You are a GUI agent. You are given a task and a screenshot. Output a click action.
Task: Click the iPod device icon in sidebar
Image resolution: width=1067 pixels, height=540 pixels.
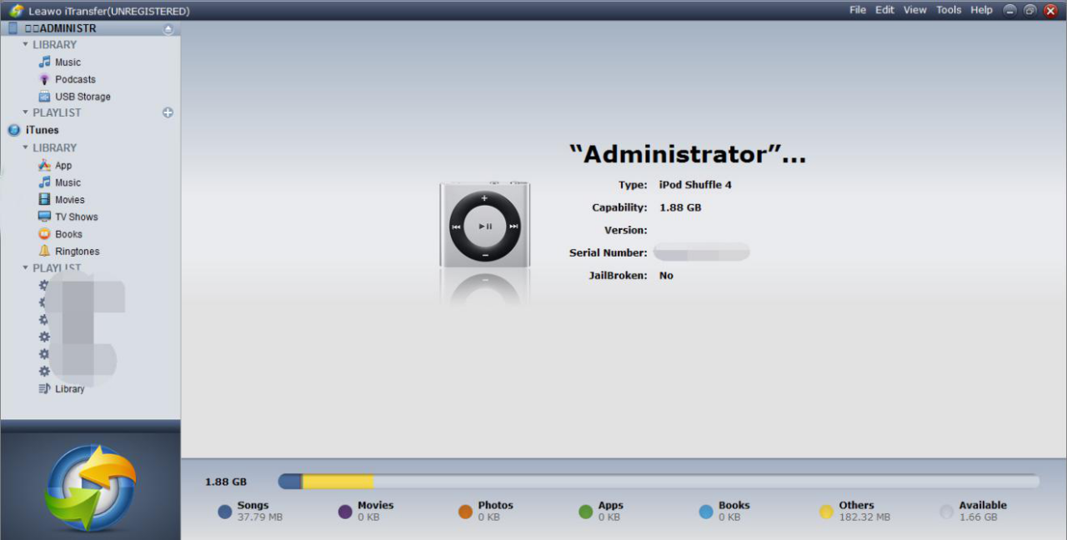tap(13, 28)
